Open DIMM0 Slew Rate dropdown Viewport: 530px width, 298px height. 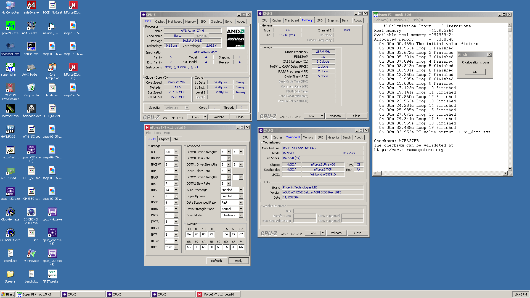[x=229, y=158]
